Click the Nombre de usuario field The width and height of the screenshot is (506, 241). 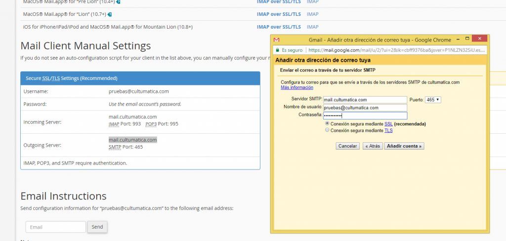click(365, 108)
